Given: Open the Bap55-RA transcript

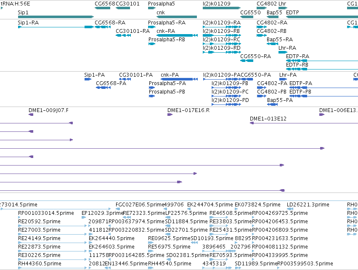Looking at the screenshot, I should (x=273, y=44).
